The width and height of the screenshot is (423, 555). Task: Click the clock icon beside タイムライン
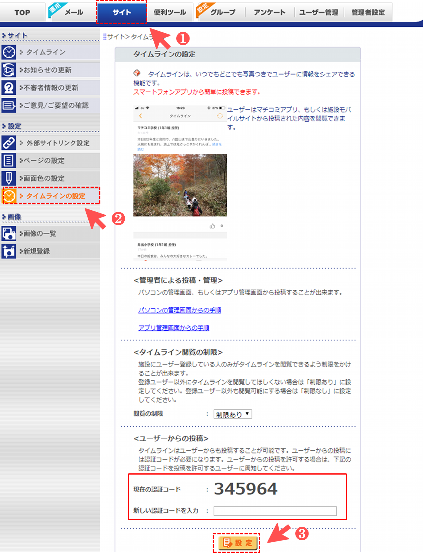[9, 52]
